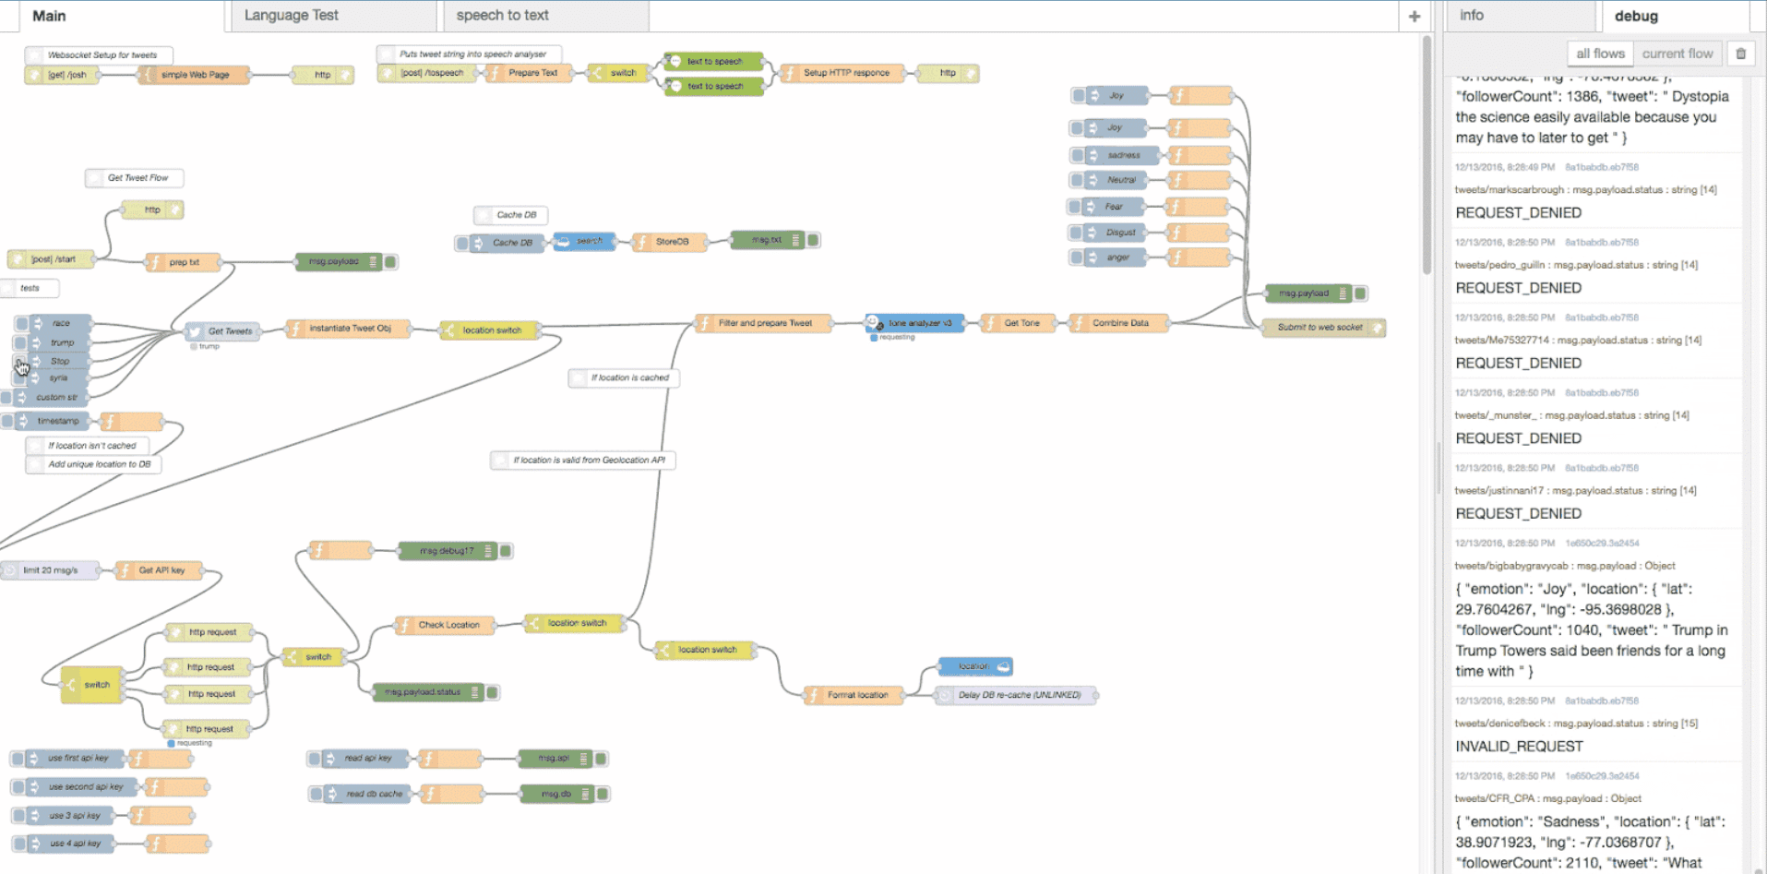Toggle the msg.debug17 debug node output
The width and height of the screenshot is (1767, 874).
506,551
